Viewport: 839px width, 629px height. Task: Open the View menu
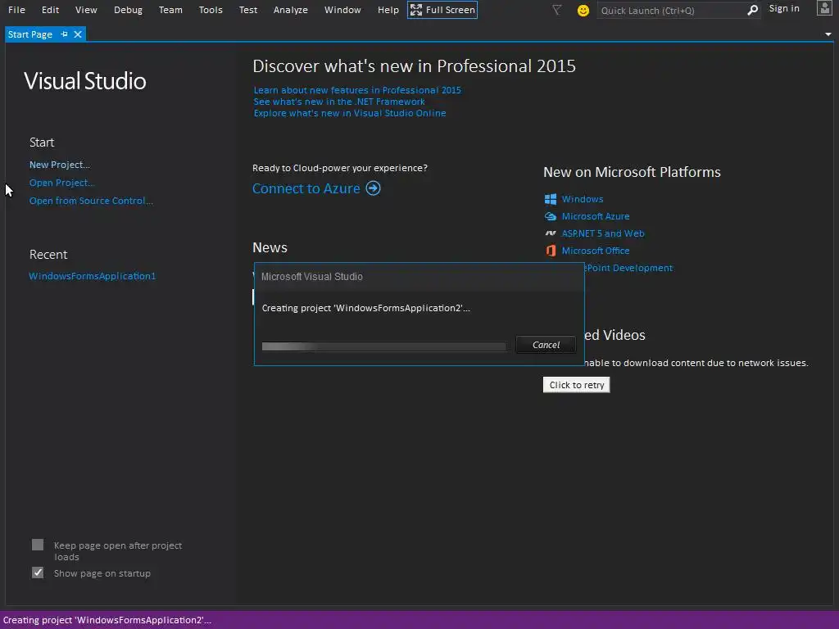point(86,10)
